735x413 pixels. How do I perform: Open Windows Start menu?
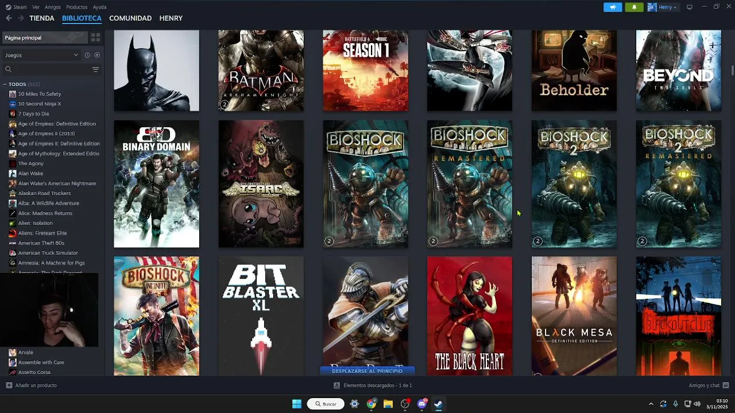297,404
